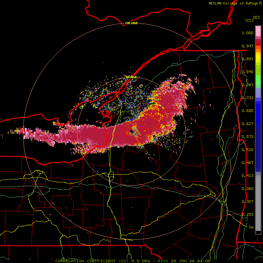Pick the gray color bar segment
Viewport: 263px width, 263px height.
[258, 203]
